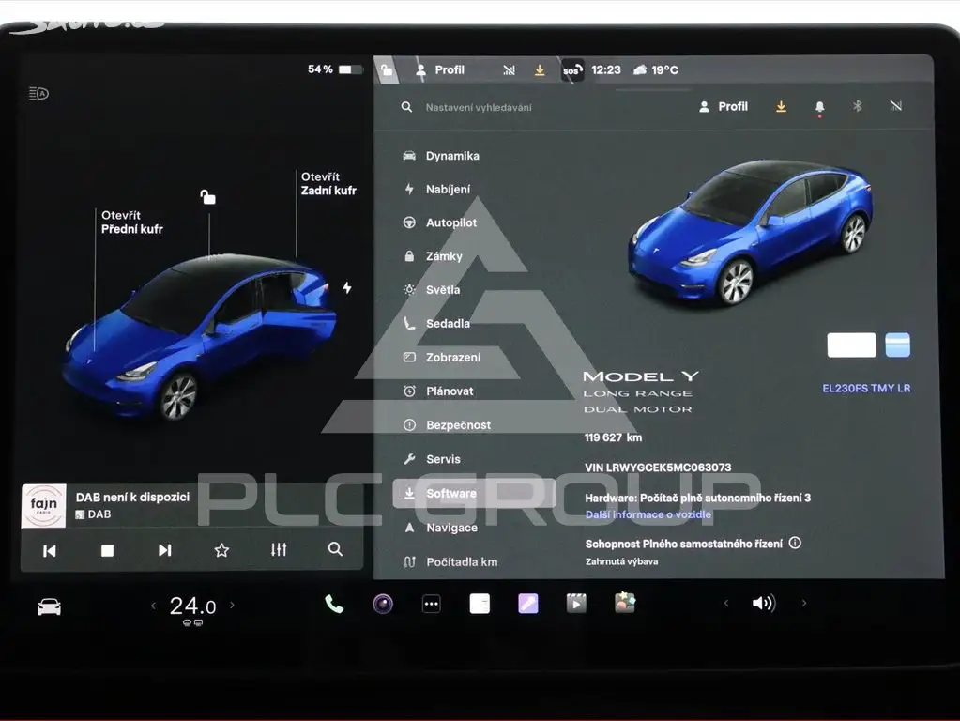This screenshot has width=960, height=721.
Task: Open Profil in the settings header
Action: pyautogui.click(x=724, y=107)
